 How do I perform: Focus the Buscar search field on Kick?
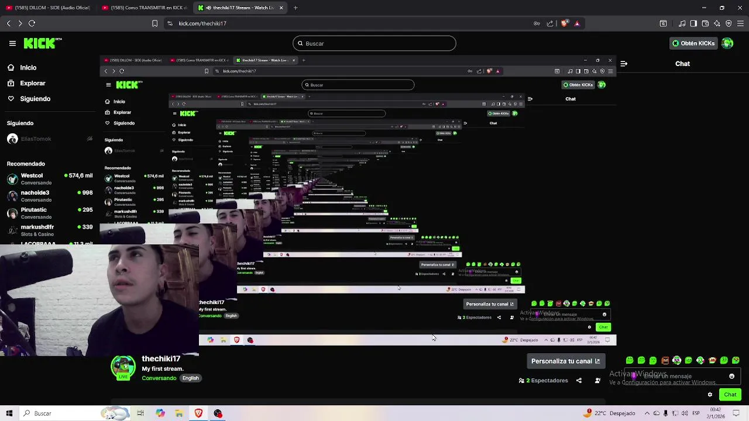(374, 43)
